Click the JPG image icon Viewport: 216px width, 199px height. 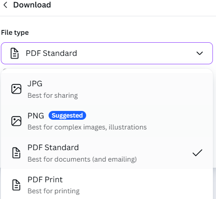pyautogui.click(x=16, y=89)
